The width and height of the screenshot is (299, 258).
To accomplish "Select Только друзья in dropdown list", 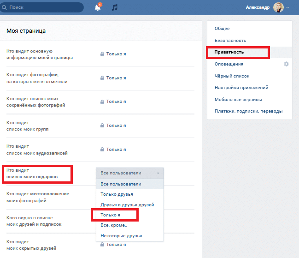I will point(114,194).
